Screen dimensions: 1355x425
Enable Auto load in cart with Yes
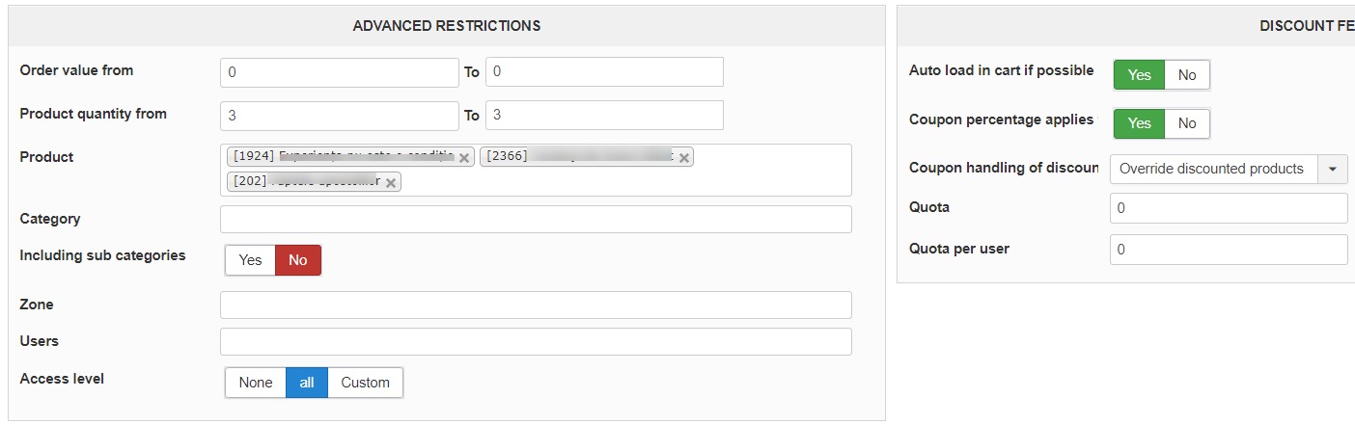click(1139, 75)
